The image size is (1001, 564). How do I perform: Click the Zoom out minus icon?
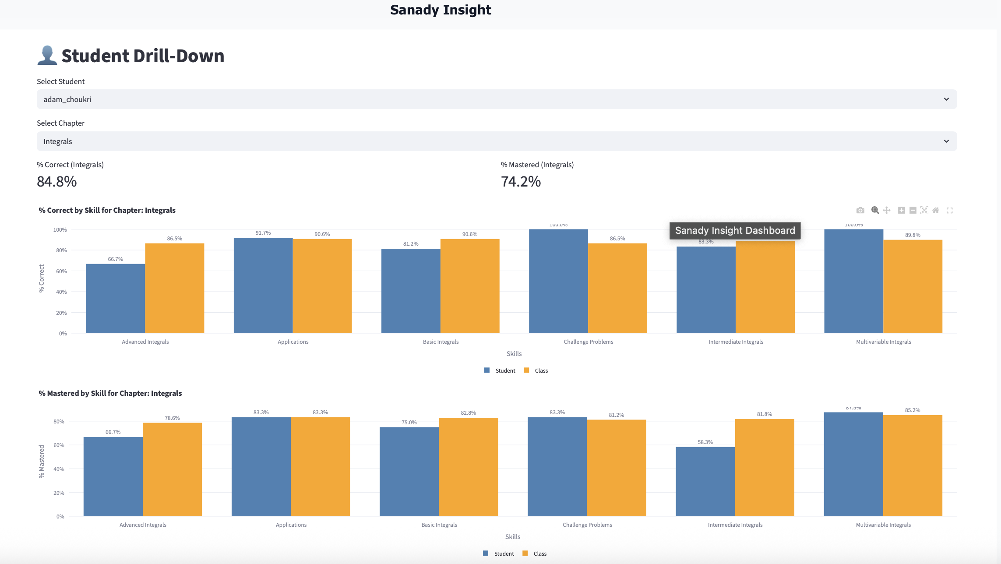point(913,211)
